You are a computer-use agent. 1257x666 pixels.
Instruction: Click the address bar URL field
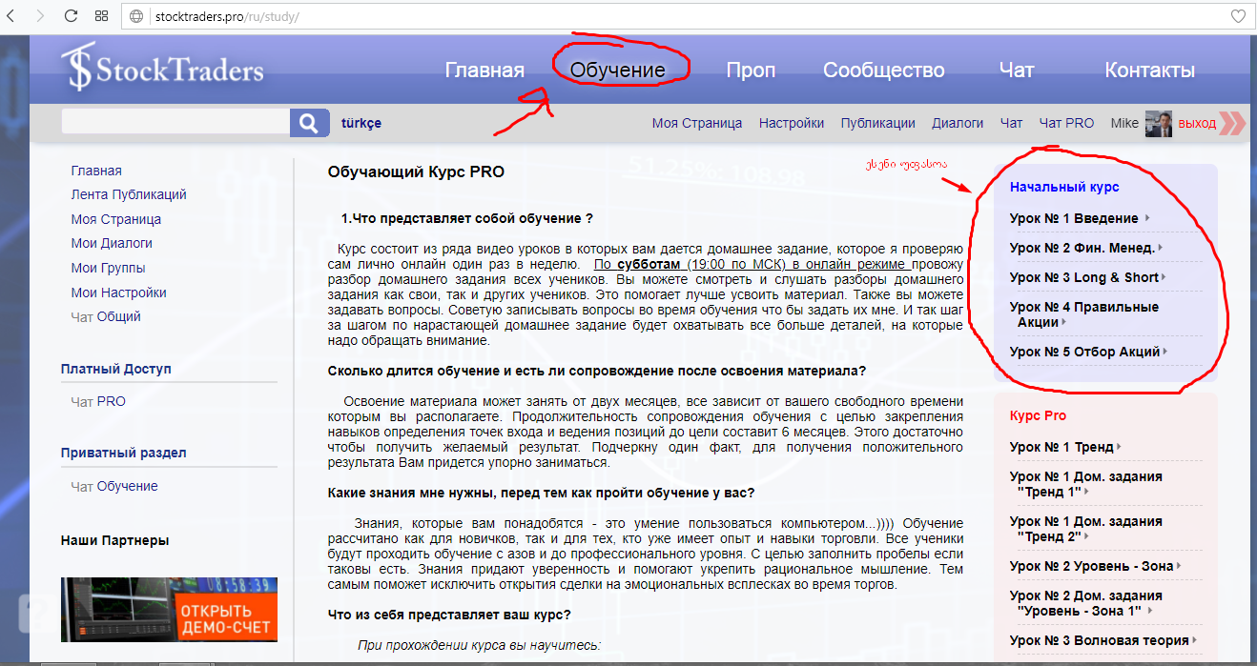tap(687, 16)
